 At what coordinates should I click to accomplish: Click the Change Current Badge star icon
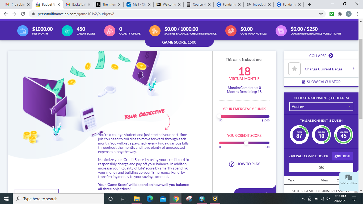click(294, 69)
